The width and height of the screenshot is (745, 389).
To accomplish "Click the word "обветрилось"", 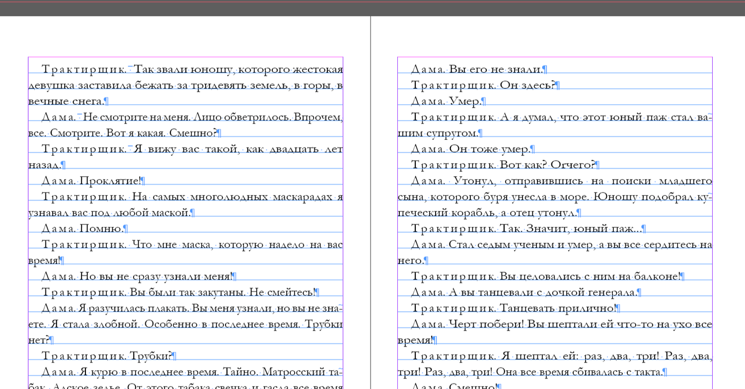I will [x=257, y=118].
